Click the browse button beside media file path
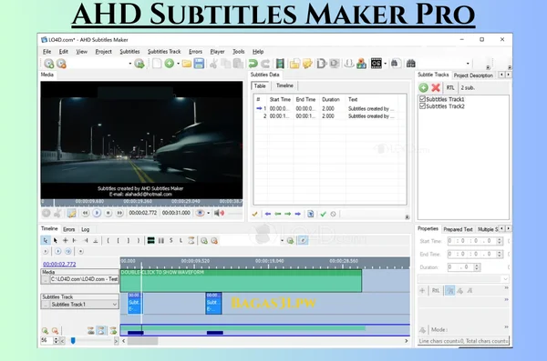The image size is (547, 361). point(46,279)
